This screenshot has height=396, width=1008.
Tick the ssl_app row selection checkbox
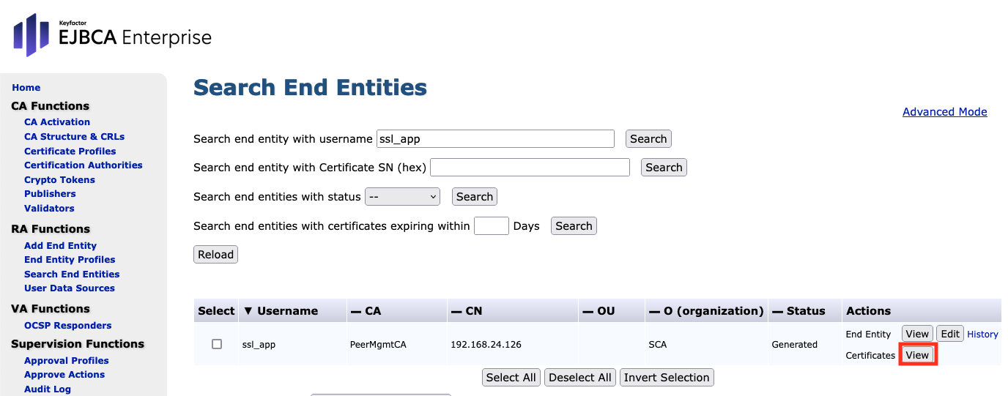[x=217, y=344]
